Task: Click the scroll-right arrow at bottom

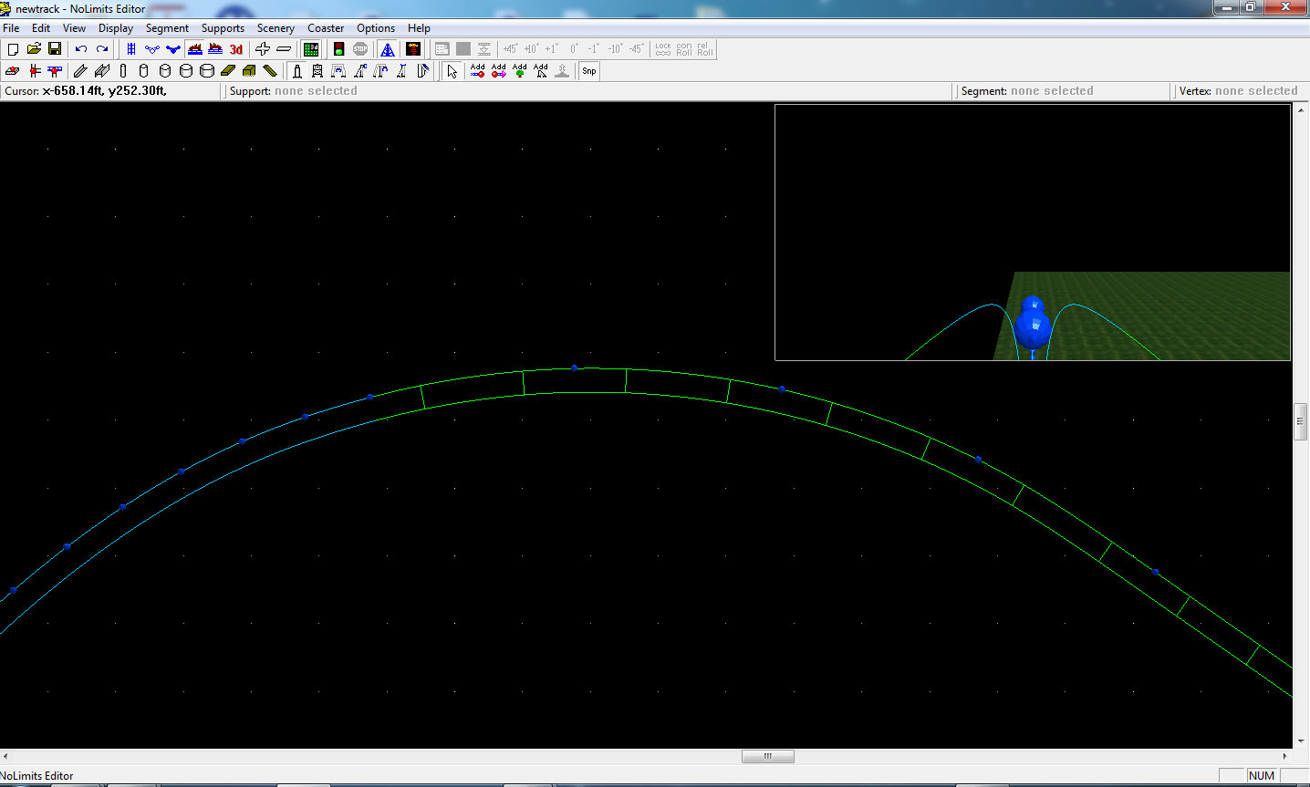Action: pyautogui.click(x=1285, y=756)
